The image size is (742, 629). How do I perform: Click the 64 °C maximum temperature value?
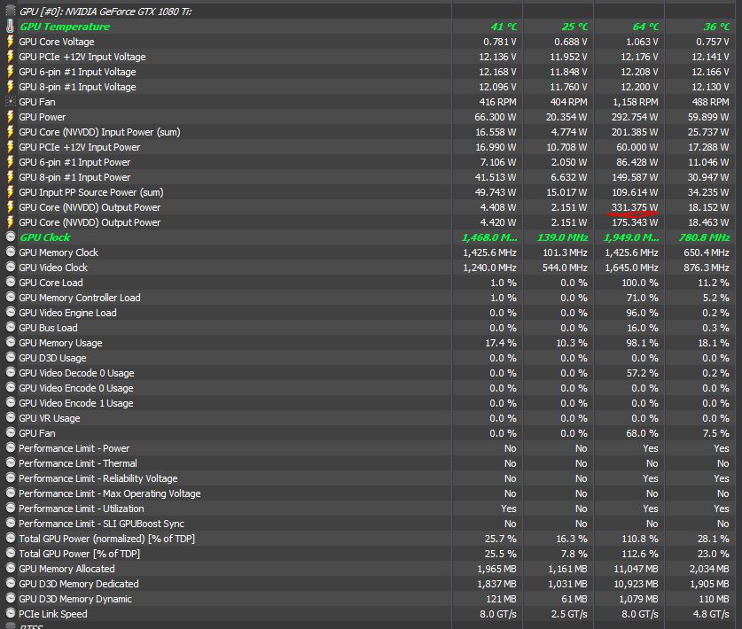tap(645, 27)
